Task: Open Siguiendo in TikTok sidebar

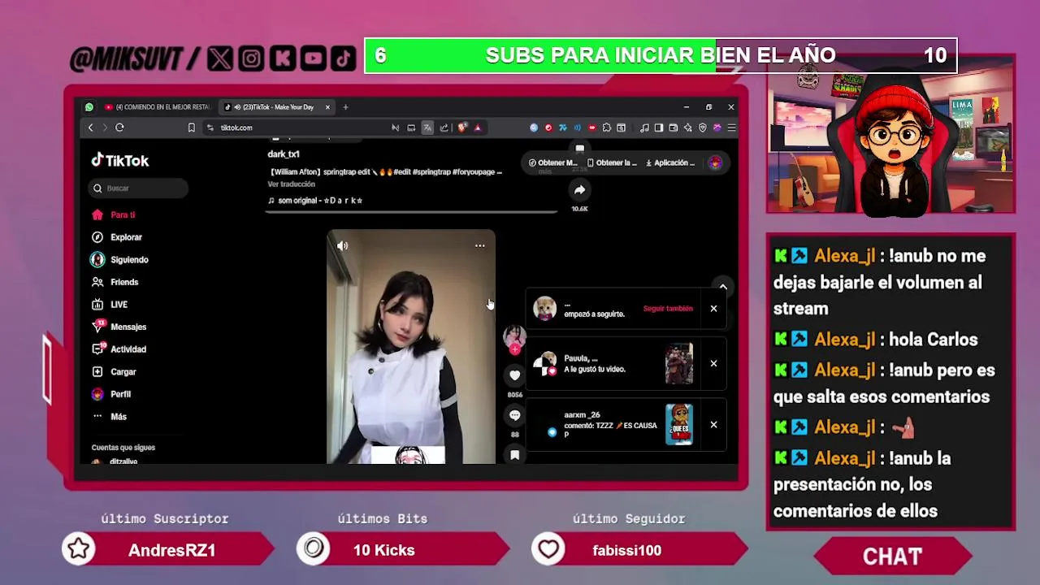Action: (119, 260)
